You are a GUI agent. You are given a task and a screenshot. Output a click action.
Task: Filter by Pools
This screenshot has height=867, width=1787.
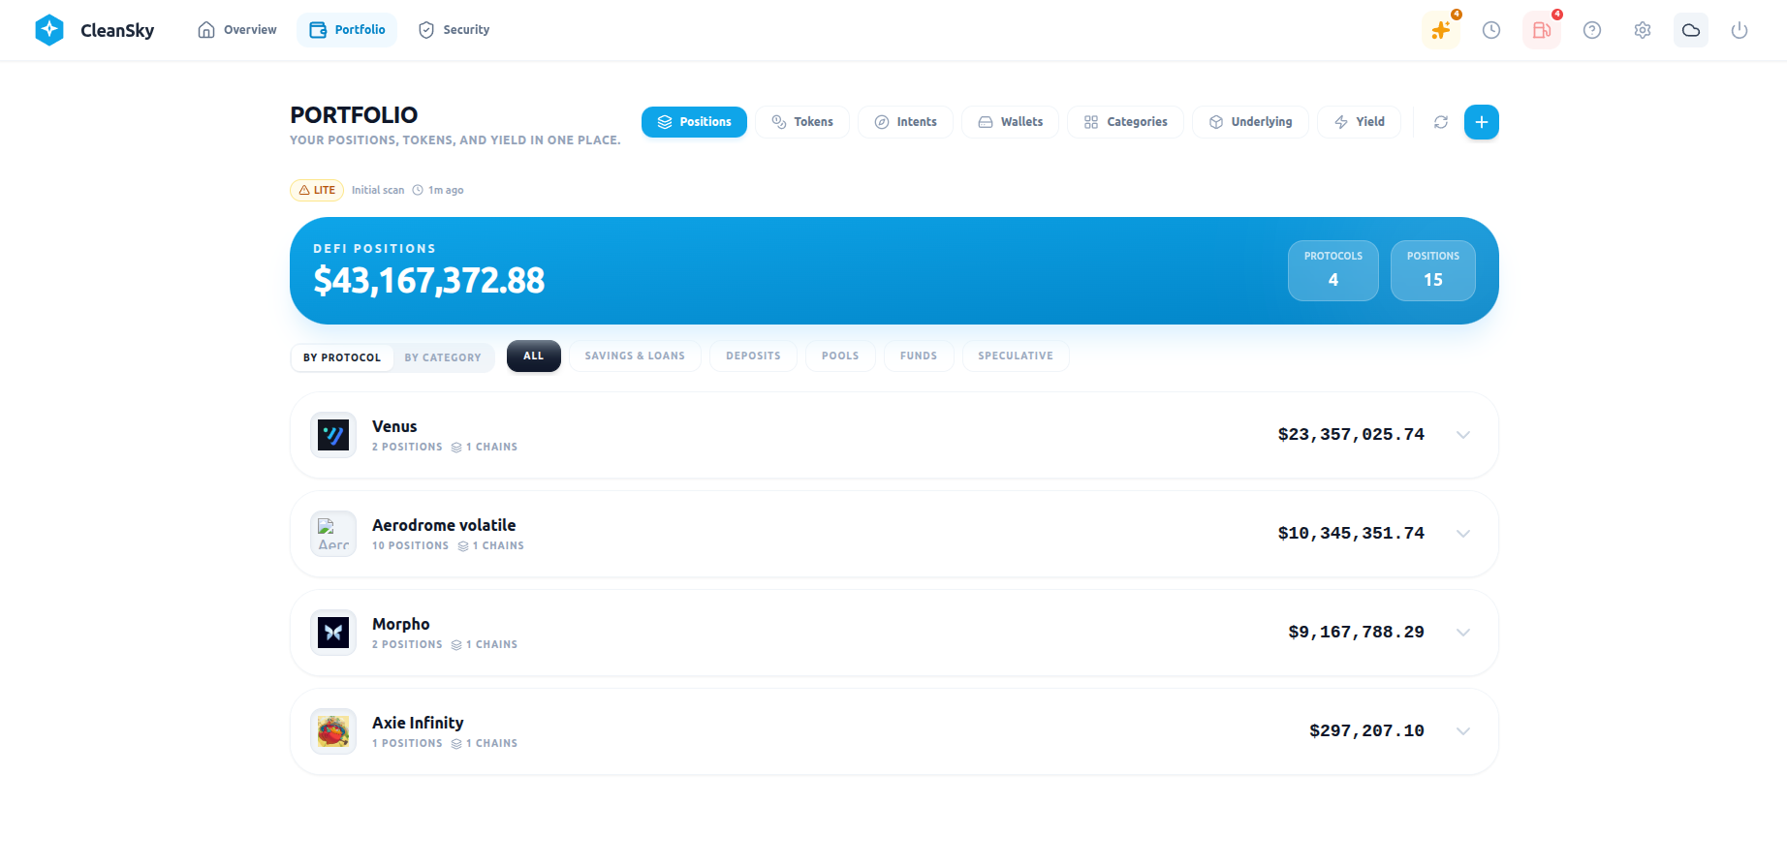point(840,356)
